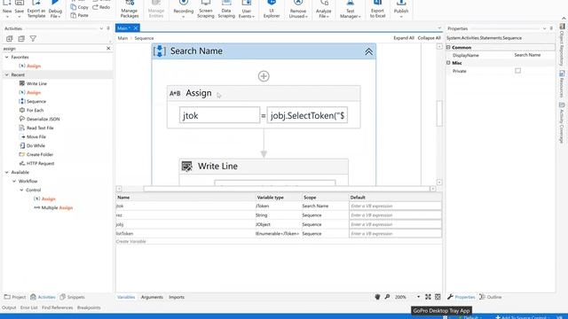
Task: Click Export as Template
Action: (x=36, y=9)
